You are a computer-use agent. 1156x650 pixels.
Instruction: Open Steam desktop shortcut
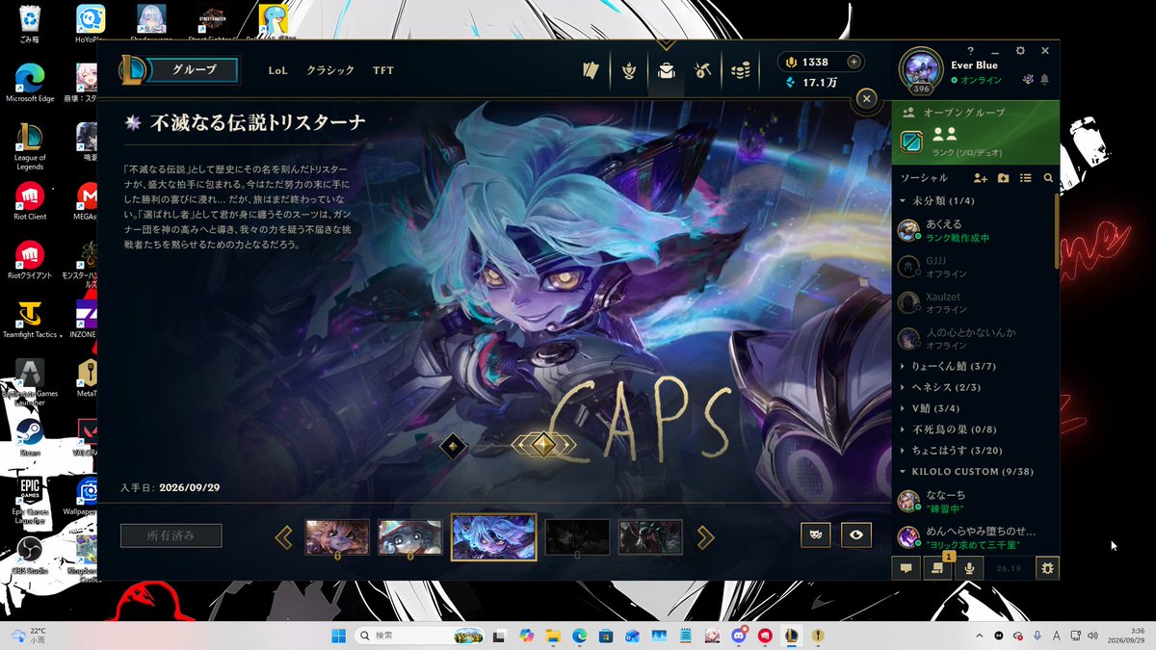(30, 435)
